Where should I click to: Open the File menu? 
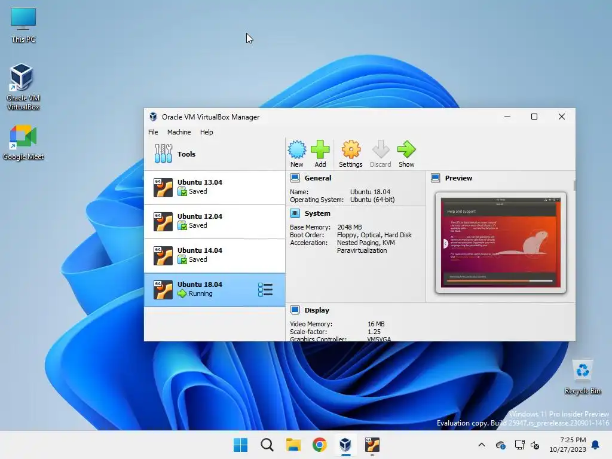pyautogui.click(x=153, y=132)
